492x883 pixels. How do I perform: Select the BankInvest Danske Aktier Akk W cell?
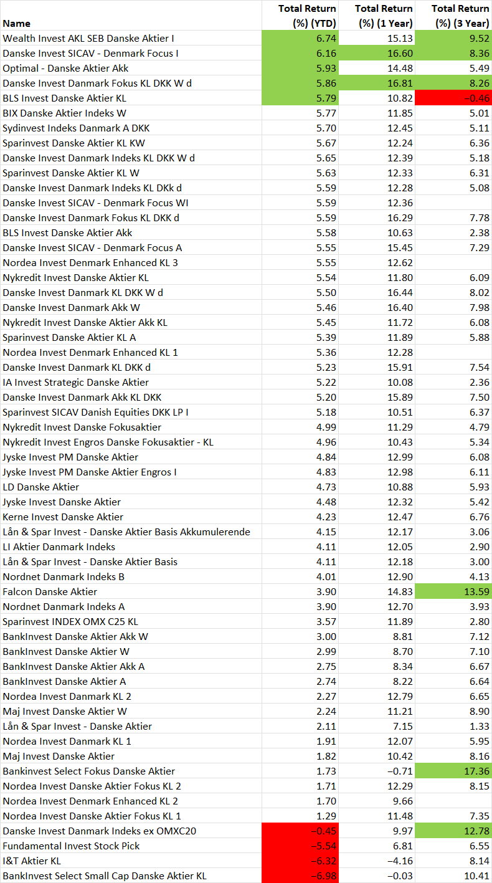pyautogui.click(x=131, y=636)
